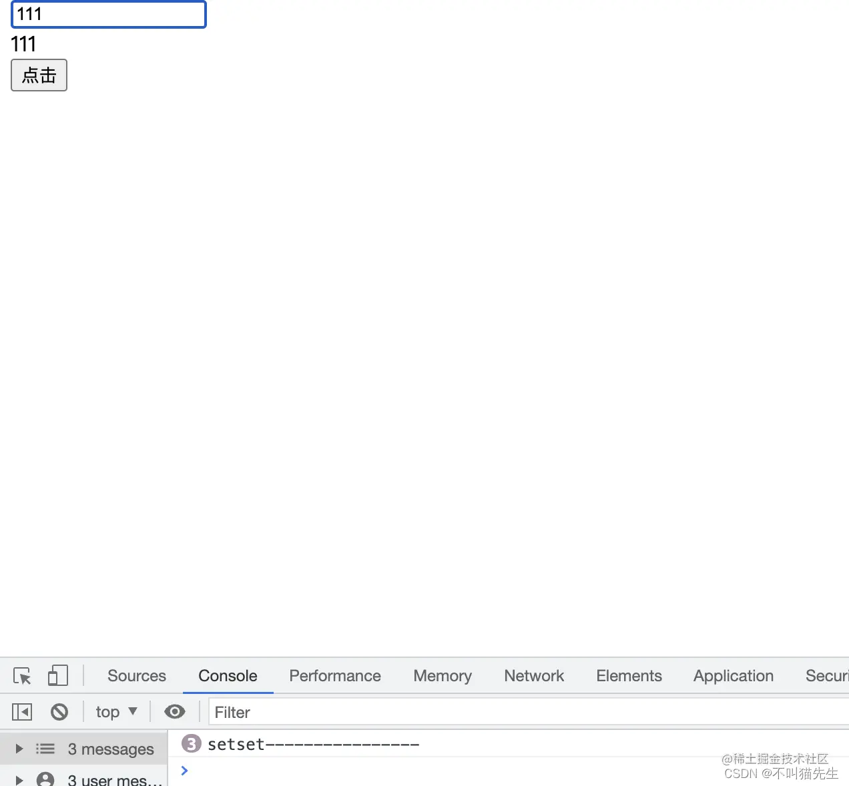Click the console prompt arrow

click(x=185, y=771)
